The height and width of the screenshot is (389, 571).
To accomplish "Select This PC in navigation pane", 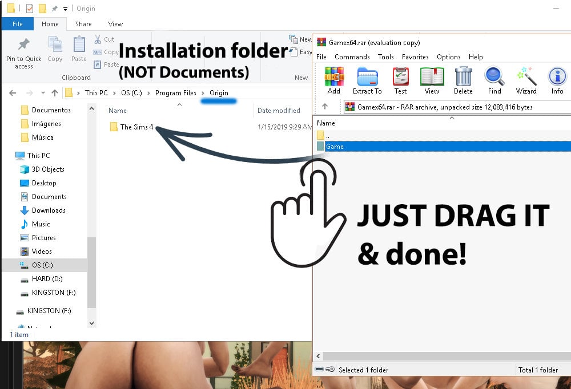I will click(33, 156).
